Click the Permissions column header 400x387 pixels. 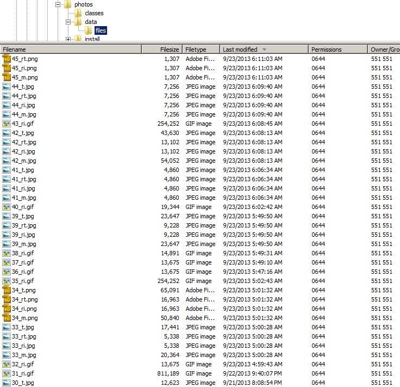(x=337, y=50)
